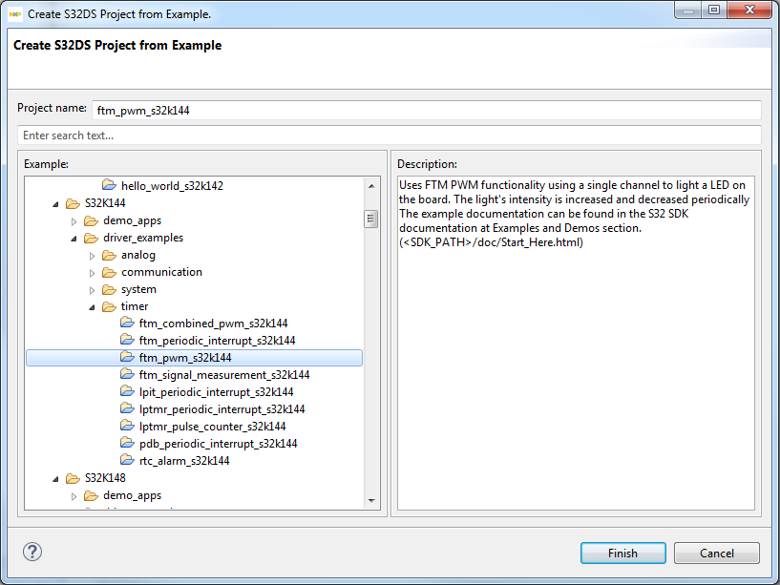The image size is (780, 585).
Task: Click the driver_examples folder icon
Action: [91, 238]
